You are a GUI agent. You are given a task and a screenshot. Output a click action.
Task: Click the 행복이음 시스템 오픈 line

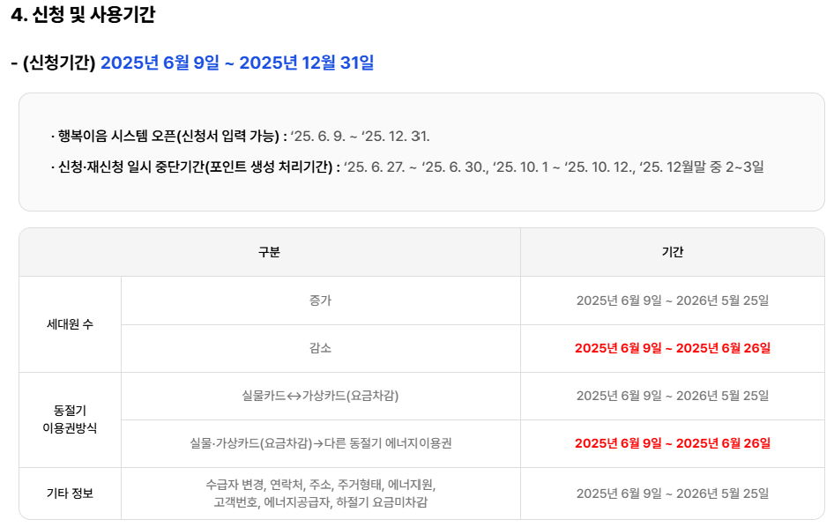pos(241,136)
